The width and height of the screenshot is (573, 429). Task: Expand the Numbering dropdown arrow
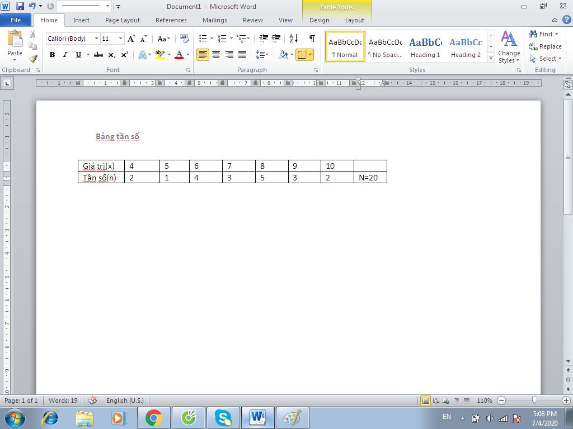(231, 38)
